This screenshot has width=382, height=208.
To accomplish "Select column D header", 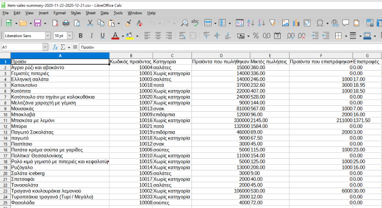I will click(x=221, y=55).
